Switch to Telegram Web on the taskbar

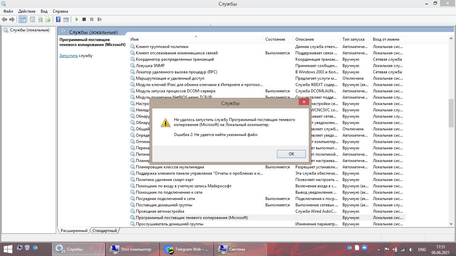tap(186, 249)
